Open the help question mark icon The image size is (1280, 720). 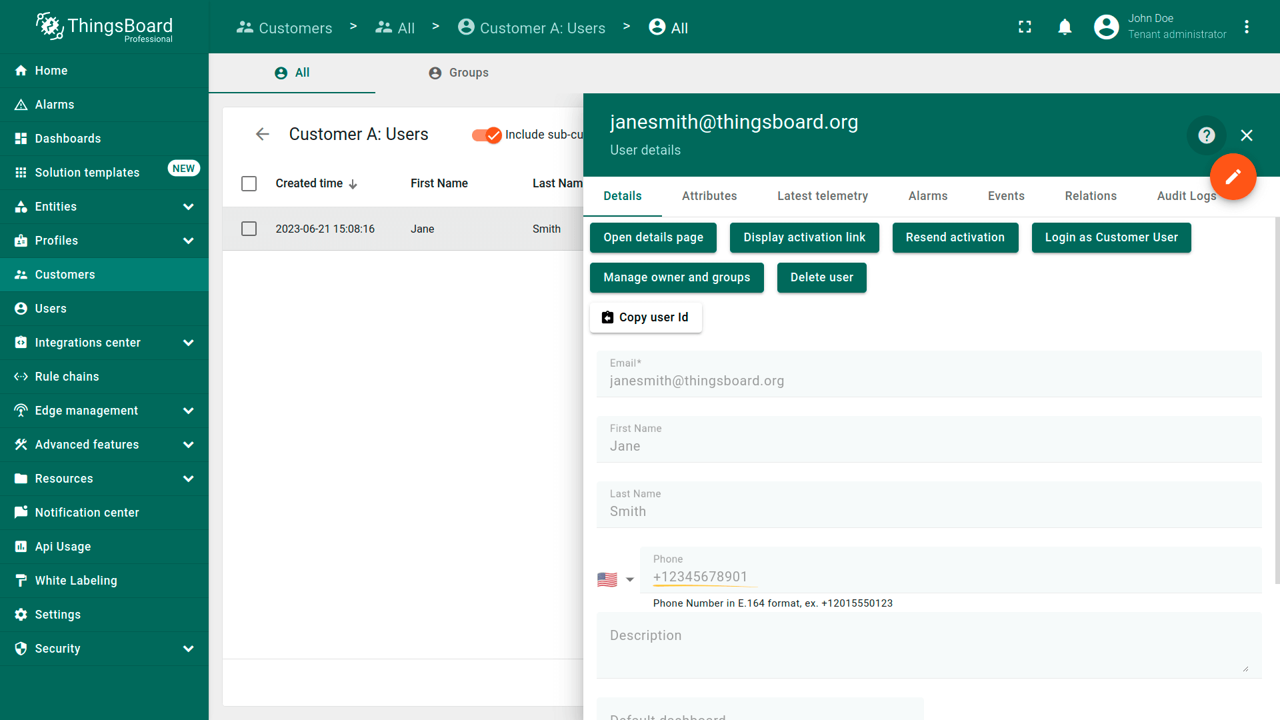1206,135
